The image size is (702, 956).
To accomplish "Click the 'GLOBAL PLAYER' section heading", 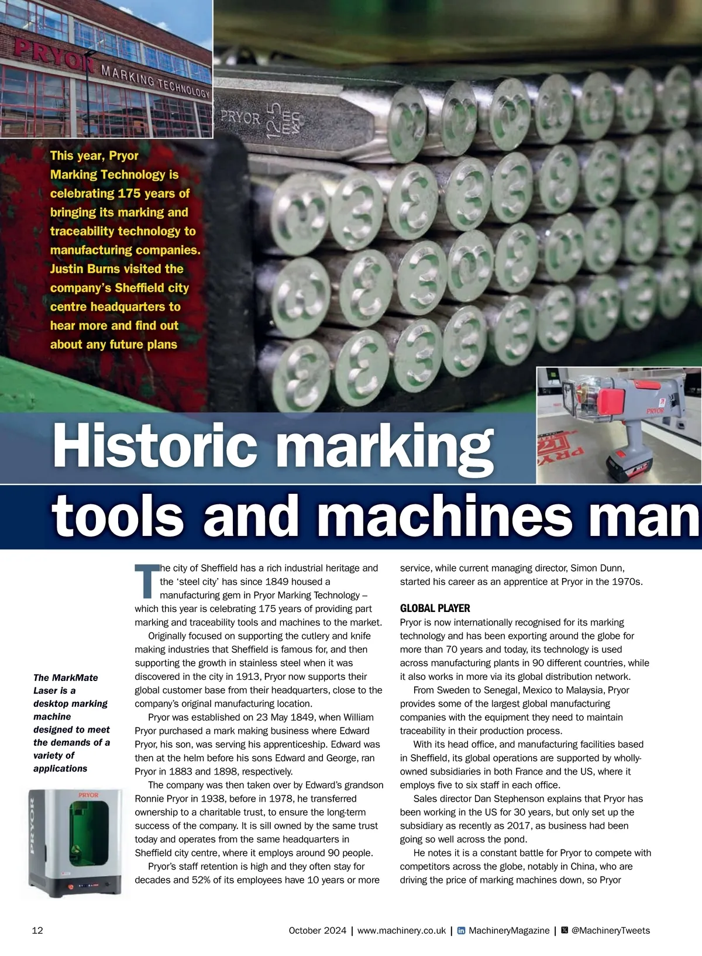I will pyautogui.click(x=435, y=608).
